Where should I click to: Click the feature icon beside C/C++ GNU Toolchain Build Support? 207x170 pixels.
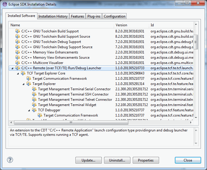18,31
